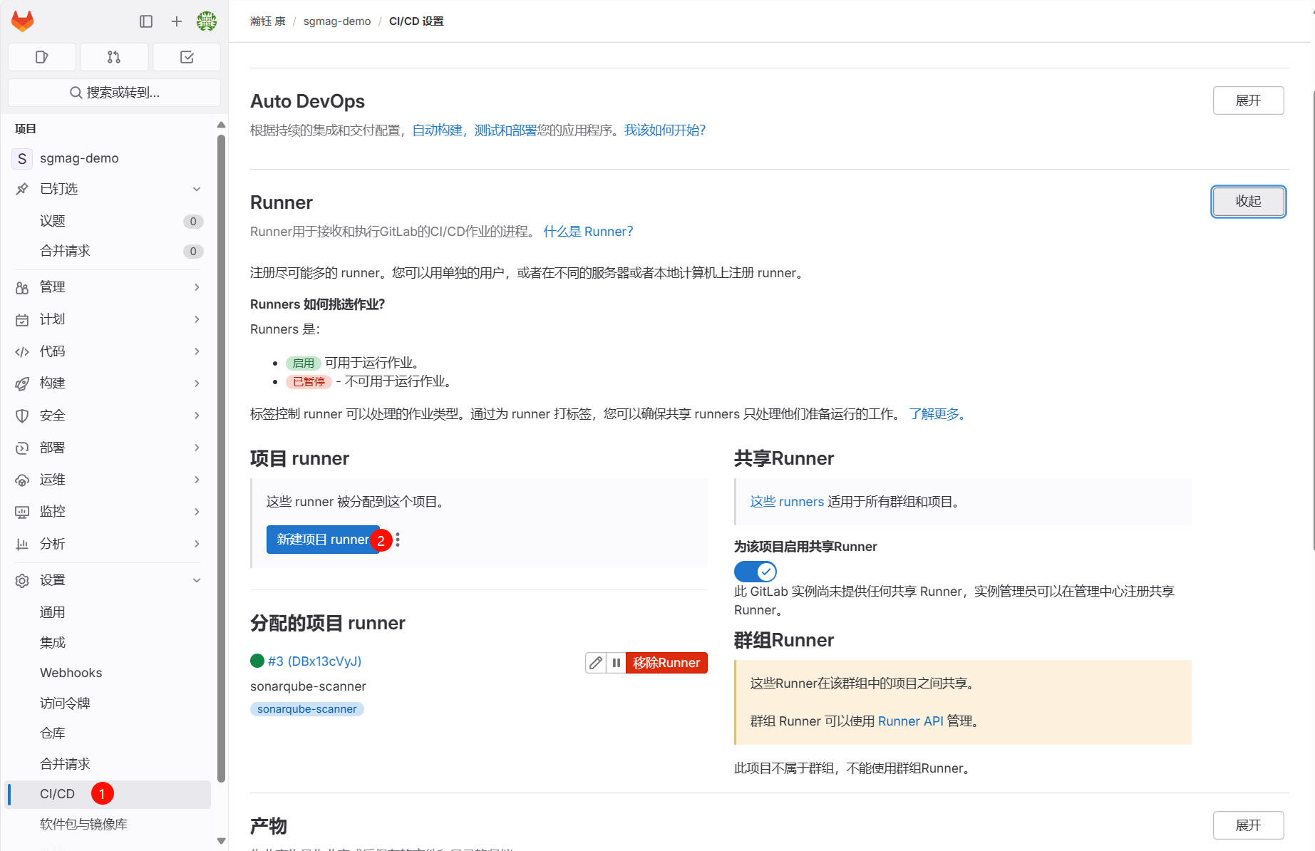The height and width of the screenshot is (851, 1315).
Task: Click the sidebar vertical scrollbar
Action: [221, 456]
